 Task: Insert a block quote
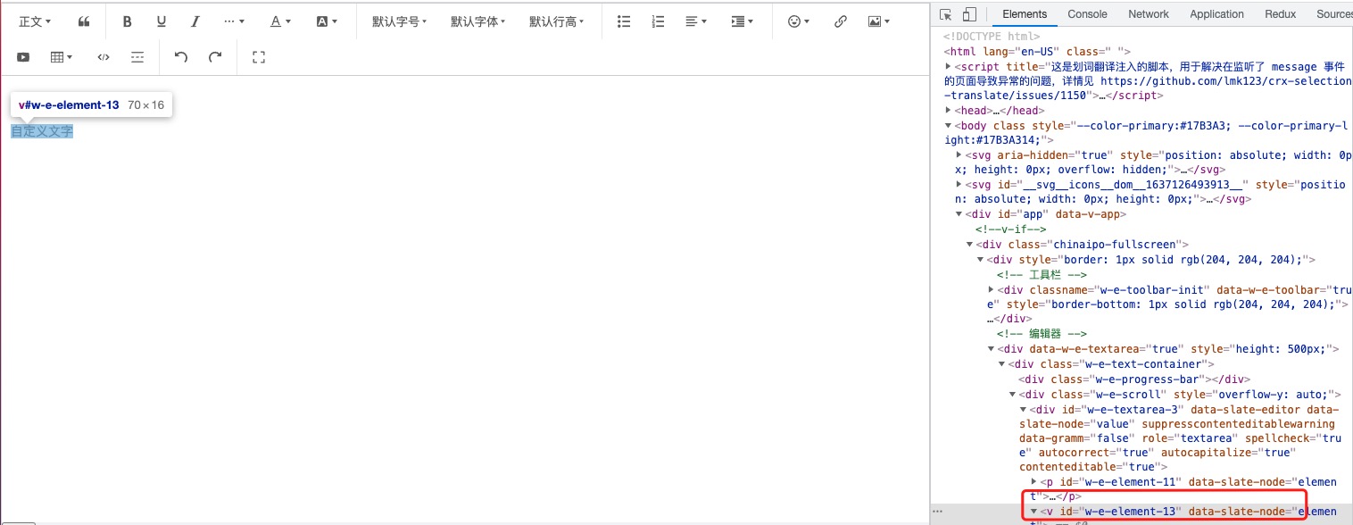[84, 21]
